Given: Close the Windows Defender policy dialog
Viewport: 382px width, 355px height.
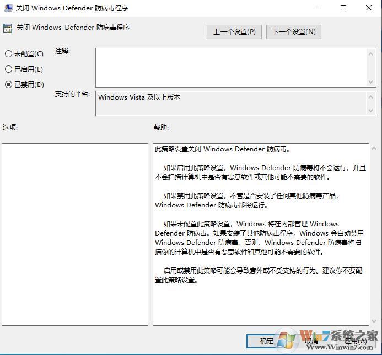Looking at the screenshot, I should click(369, 8).
